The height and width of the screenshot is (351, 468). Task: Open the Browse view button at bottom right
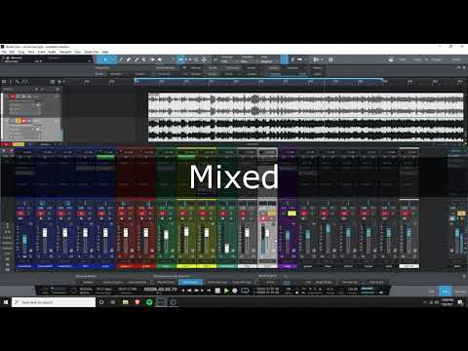point(460,292)
